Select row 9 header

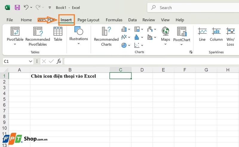pyautogui.click(x=4, y=122)
